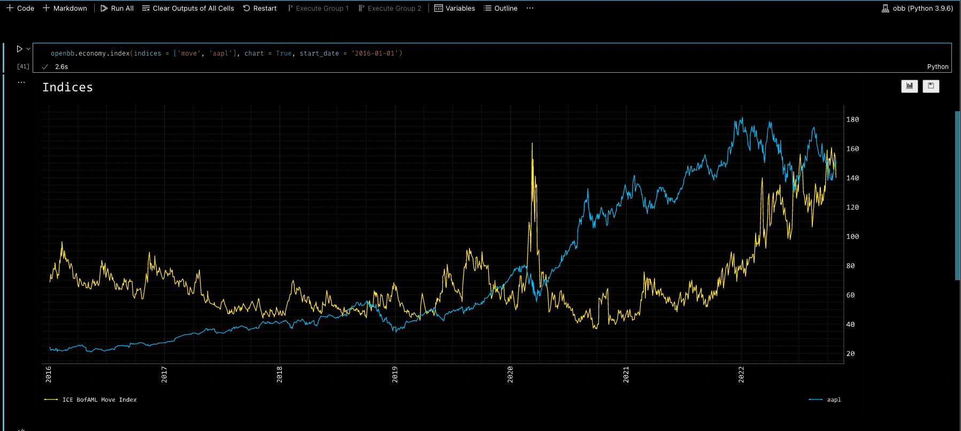Expand run options chevron beside play button
Viewport: 961px width, 431px height.
(28, 49)
